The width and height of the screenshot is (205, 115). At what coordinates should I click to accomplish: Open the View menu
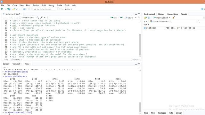pos(21,5)
